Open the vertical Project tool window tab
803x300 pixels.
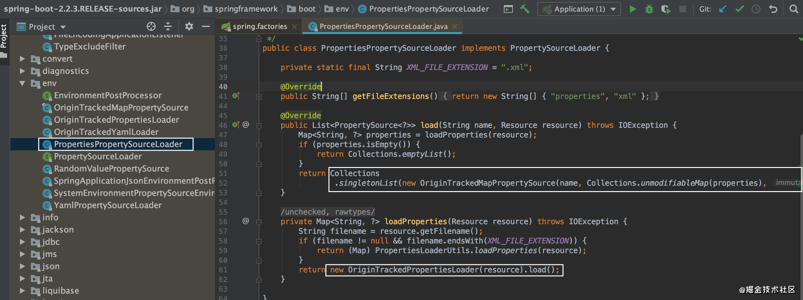tap(4, 41)
